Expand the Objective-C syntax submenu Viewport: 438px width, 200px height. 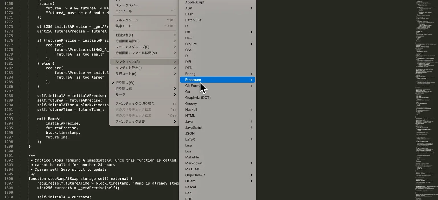point(218,175)
